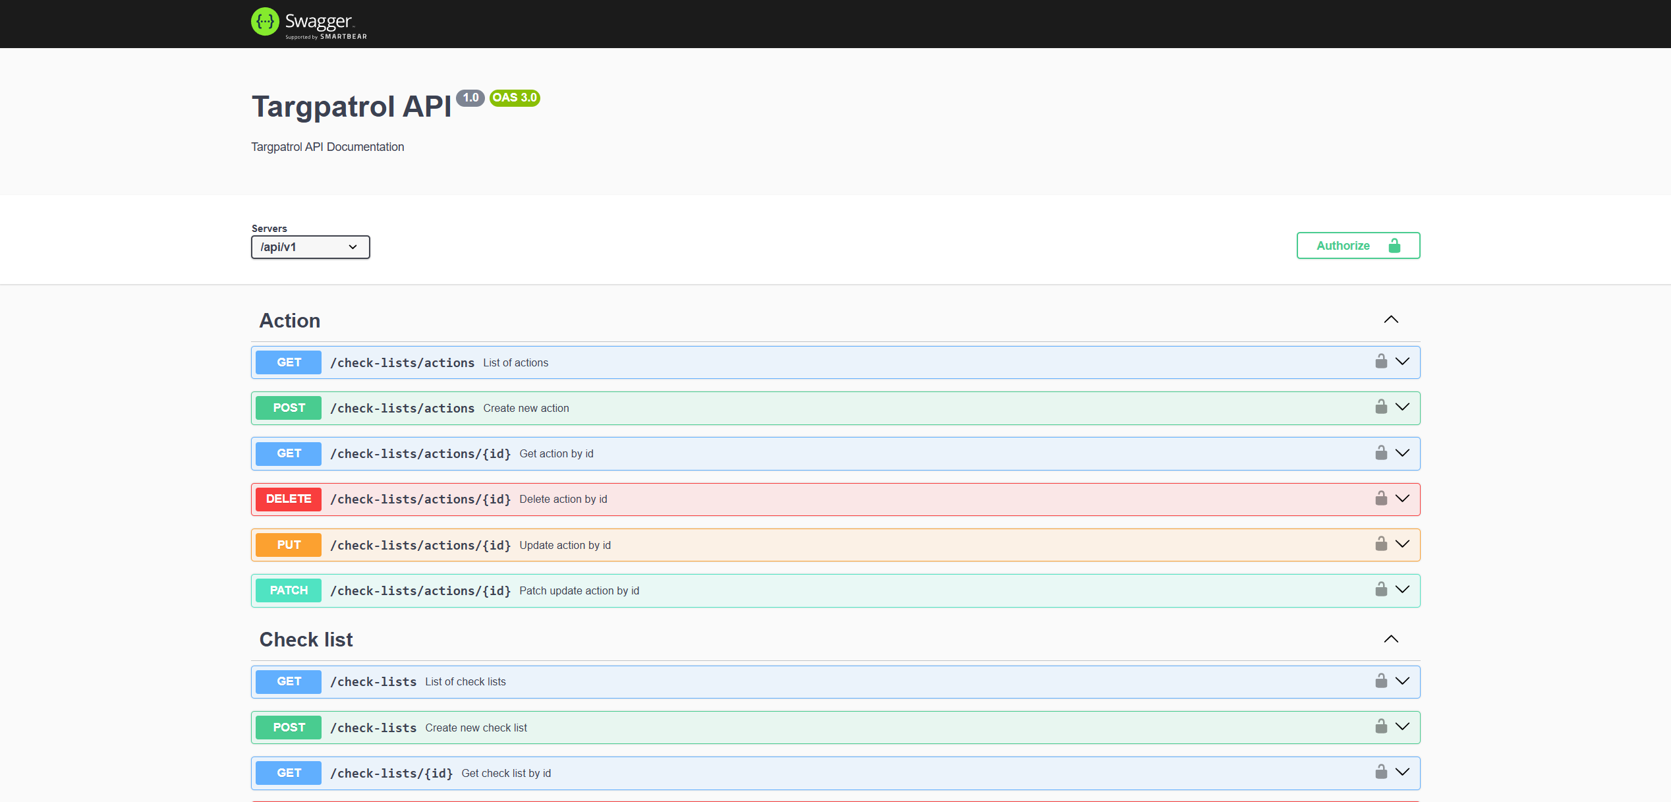This screenshot has width=1671, height=802.
Task: Click the PUT /check-lists/actions/{id} path text
Action: [x=420, y=546]
